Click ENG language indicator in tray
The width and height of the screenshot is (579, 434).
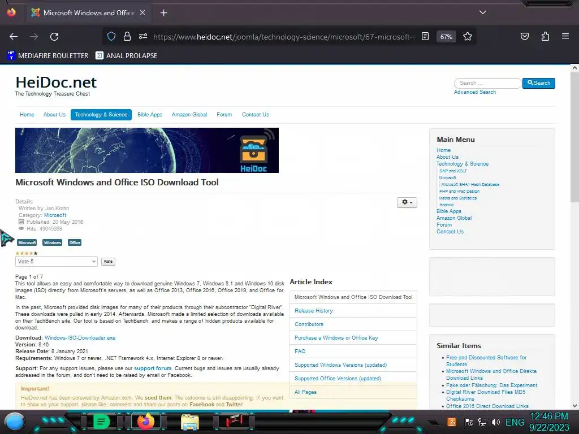click(x=515, y=422)
